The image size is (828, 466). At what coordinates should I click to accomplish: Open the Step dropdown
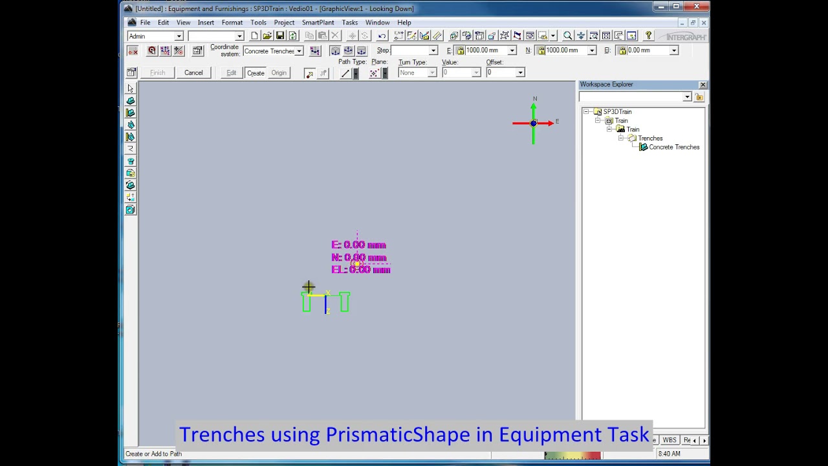tap(433, 50)
